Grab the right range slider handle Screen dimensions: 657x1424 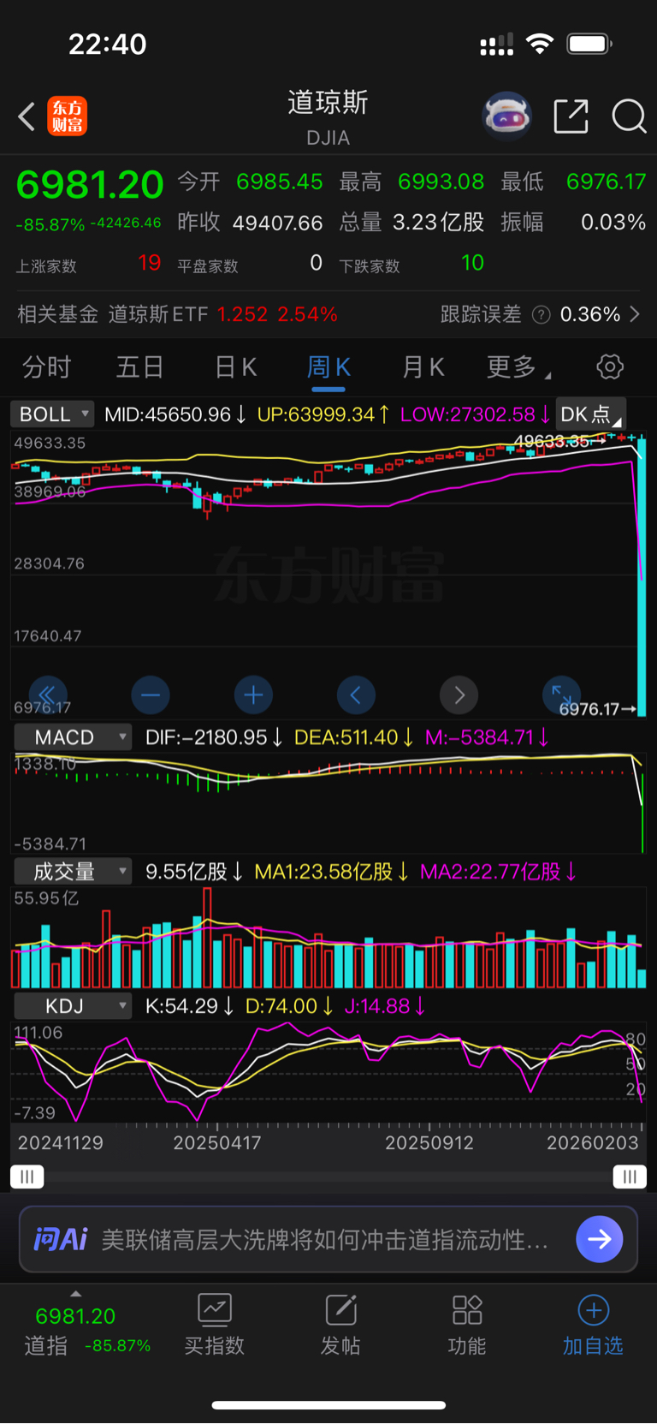click(x=630, y=1177)
